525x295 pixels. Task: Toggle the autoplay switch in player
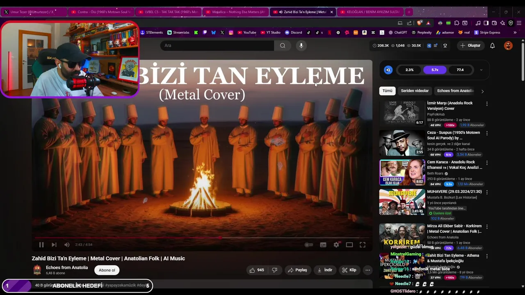click(309, 245)
